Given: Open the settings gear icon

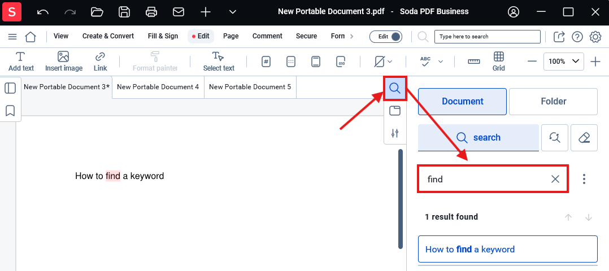Looking at the screenshot, I should click(595, 37).
